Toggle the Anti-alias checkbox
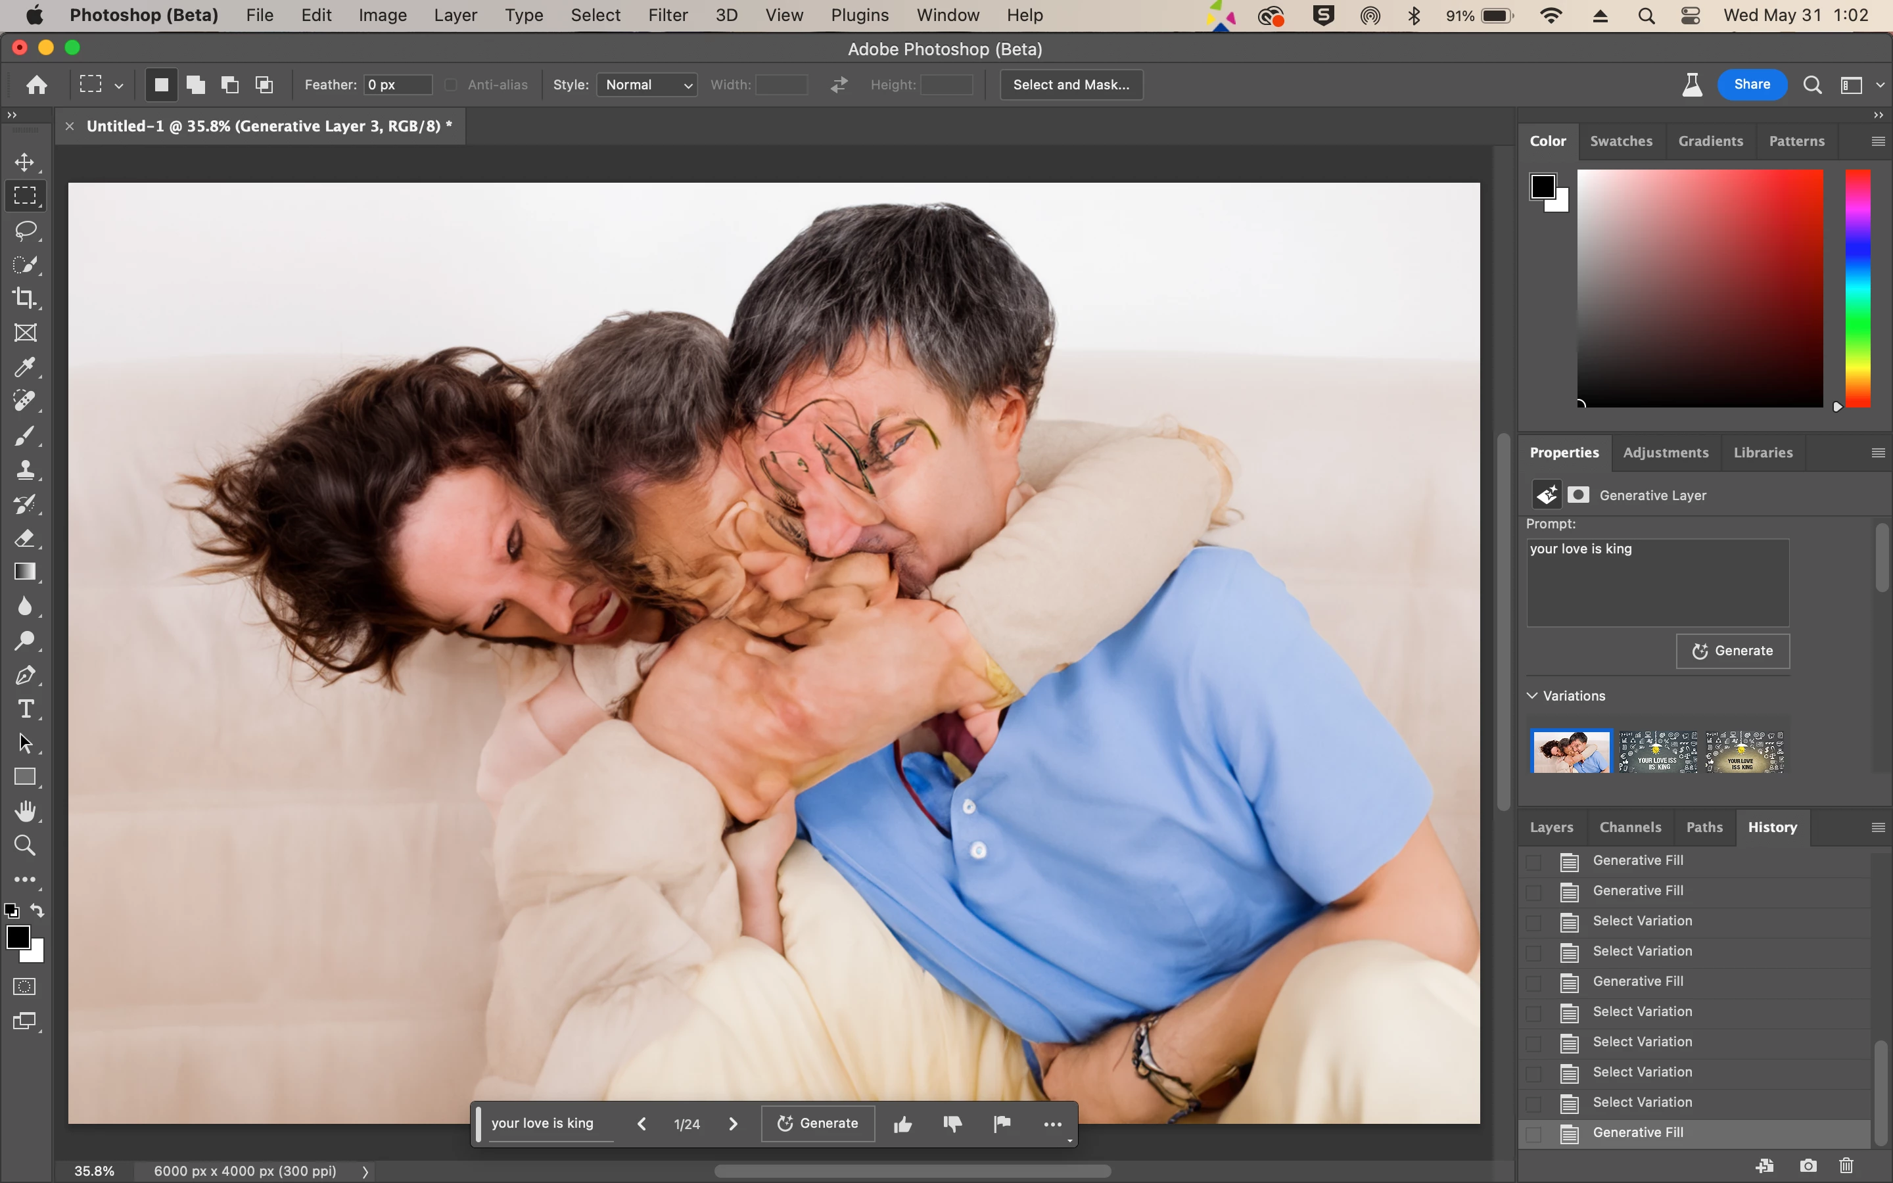1893x1183 pixels. (x=452, y=85)
